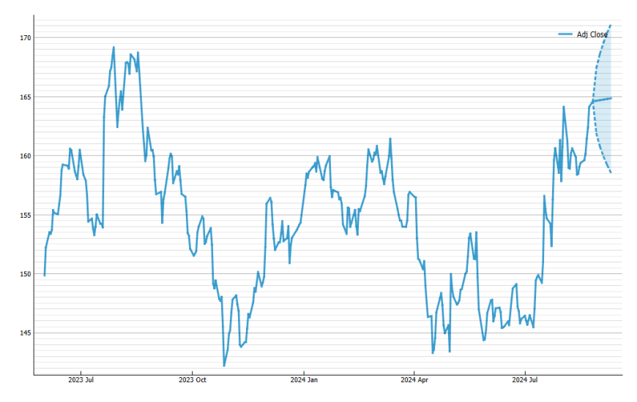Click the 2023 Oct x-axis label
The image size is (637, 402).
click(x=193, y=380)
